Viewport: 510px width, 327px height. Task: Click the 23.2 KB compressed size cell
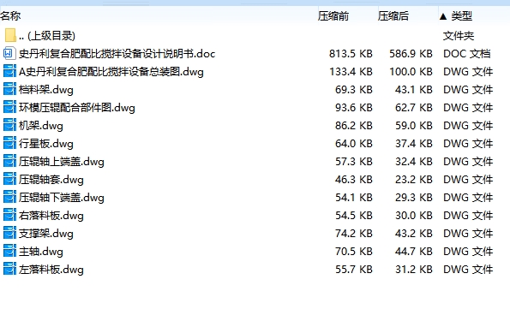pos(414,180)
